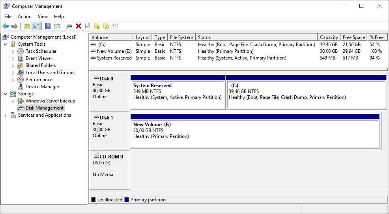Click the checklist settings toolbar icon

tap(115, 26)
